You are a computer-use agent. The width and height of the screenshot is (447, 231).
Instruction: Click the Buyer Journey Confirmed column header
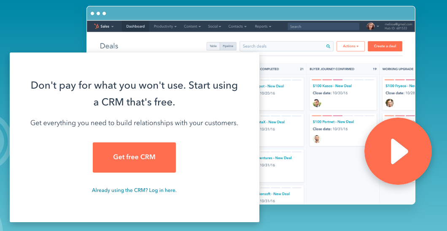332,69
